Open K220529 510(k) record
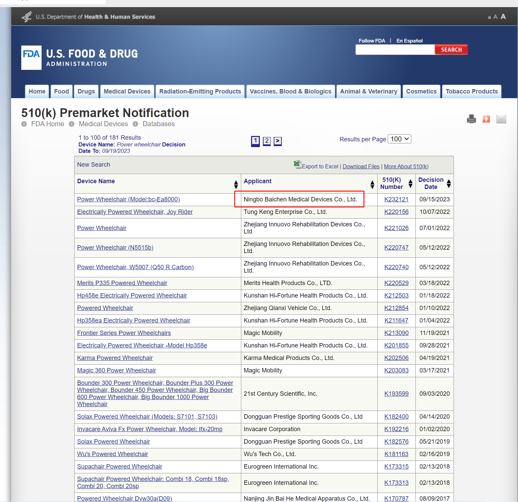Image resolution: width=518 pixels, height=502 pixels. pos(397,283)
